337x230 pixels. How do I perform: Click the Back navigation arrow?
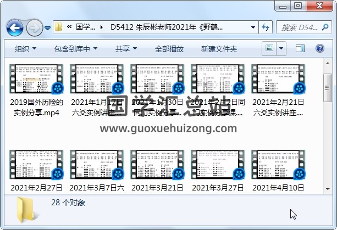(15, 27)
